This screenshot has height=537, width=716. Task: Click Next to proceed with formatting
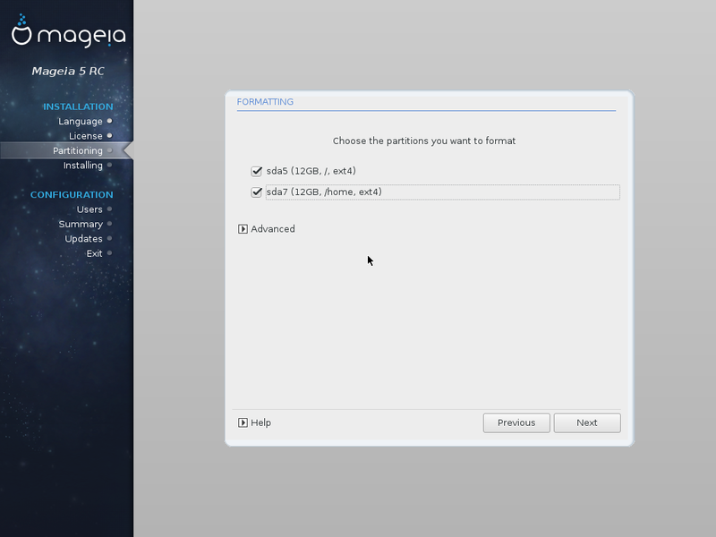pos(587,422)
